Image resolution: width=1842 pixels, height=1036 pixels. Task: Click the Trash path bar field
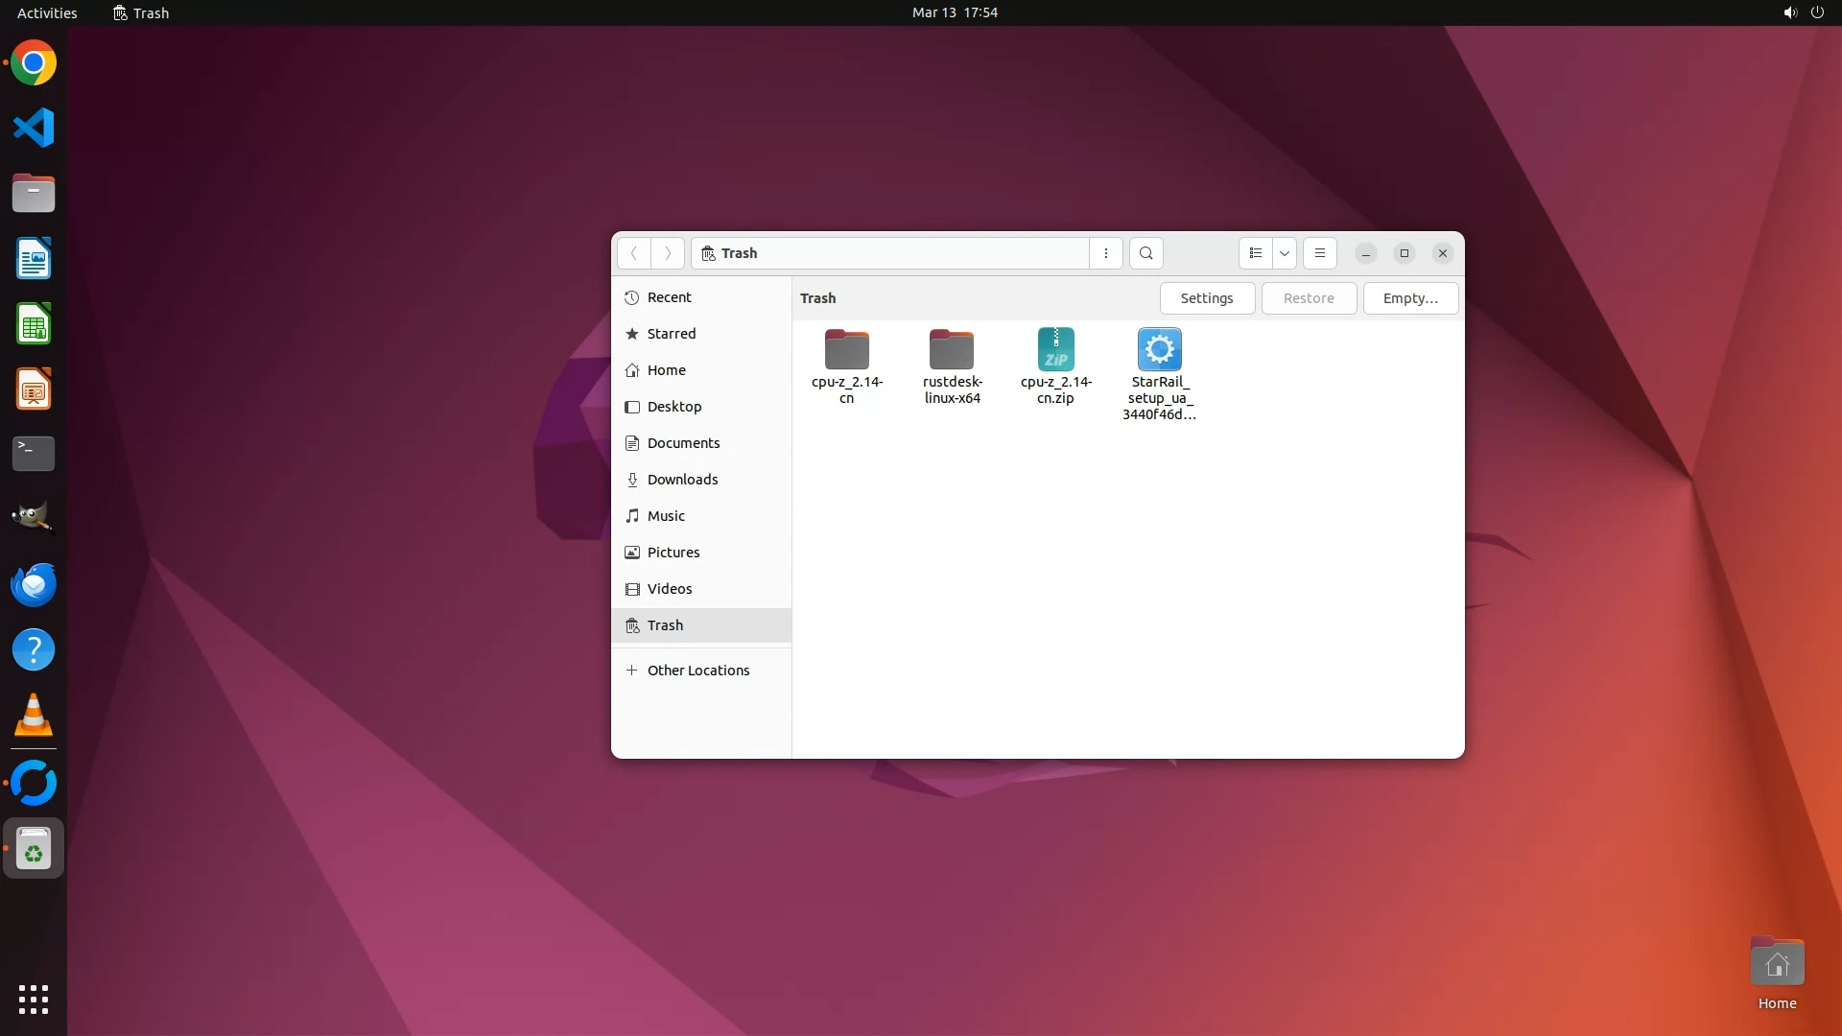892,253
